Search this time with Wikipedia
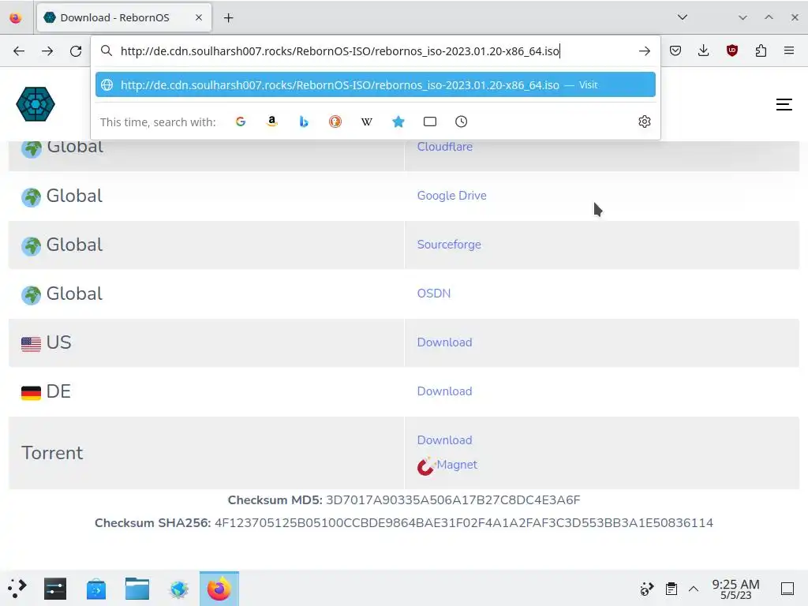 366,122
